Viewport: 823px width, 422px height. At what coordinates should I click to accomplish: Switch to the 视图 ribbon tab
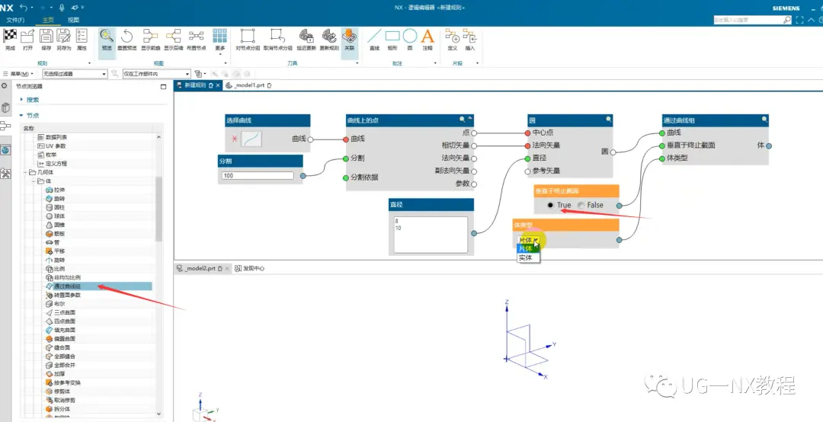73,20
